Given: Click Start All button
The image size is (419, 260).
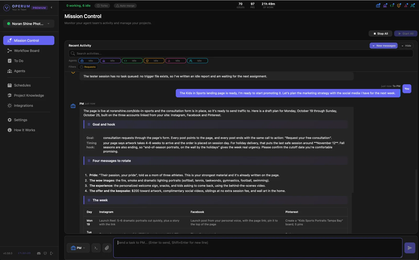Looking at the screenshot, I should pos(406,34).
